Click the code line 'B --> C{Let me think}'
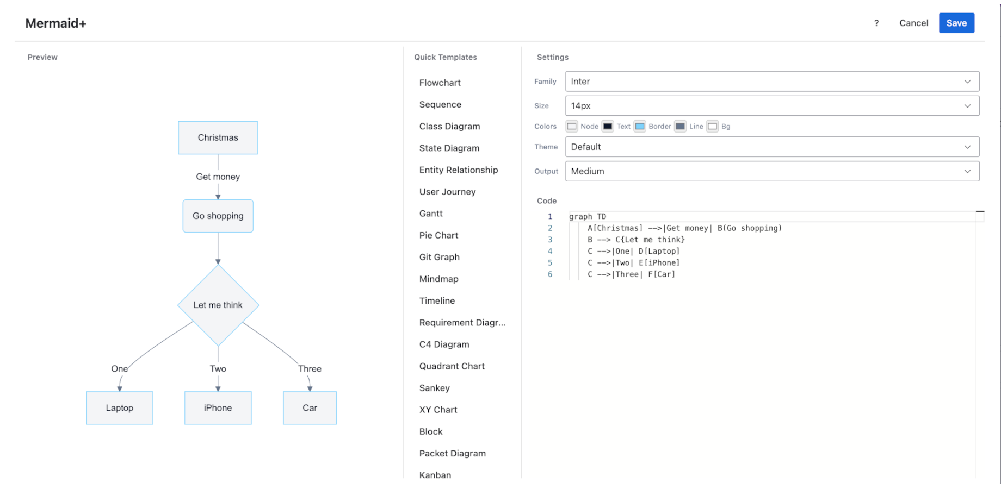This screenshot has height=489, width=1001. tap(636, 240)
